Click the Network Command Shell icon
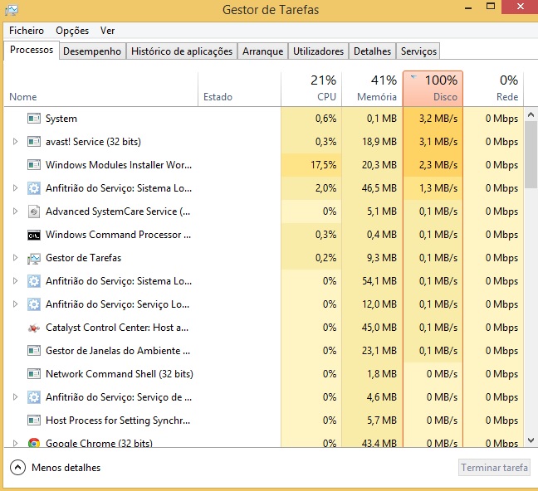538x491 pixels. [34, 374]
